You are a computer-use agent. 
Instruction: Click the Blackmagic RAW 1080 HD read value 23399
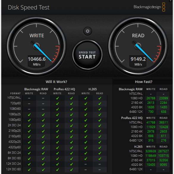[x=164, y=98]
